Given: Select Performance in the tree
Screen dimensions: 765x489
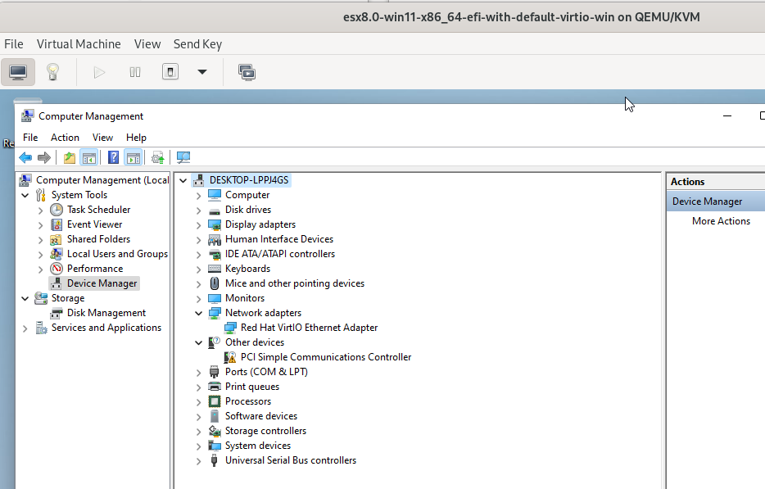Looking at the screenshot, I should (x=95, y=269).
